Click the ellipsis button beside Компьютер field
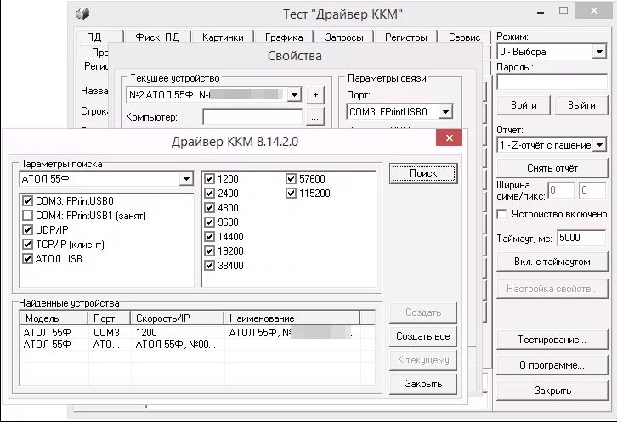The height and width of the screenshot is (422, 617). [x=315, y=117]
